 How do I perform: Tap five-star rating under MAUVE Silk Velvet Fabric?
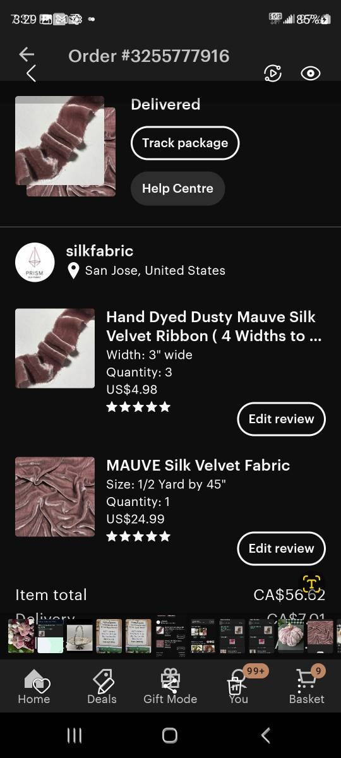click(138, 536)
